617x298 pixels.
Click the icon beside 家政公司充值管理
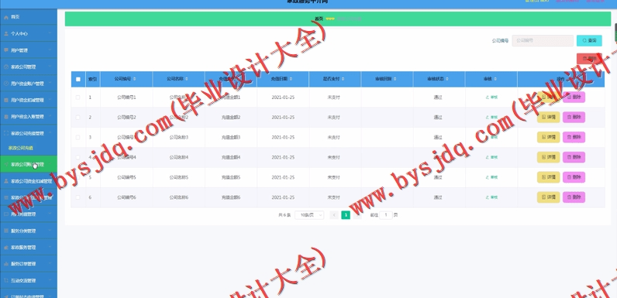pyautogui.click(x=6, y=133)
